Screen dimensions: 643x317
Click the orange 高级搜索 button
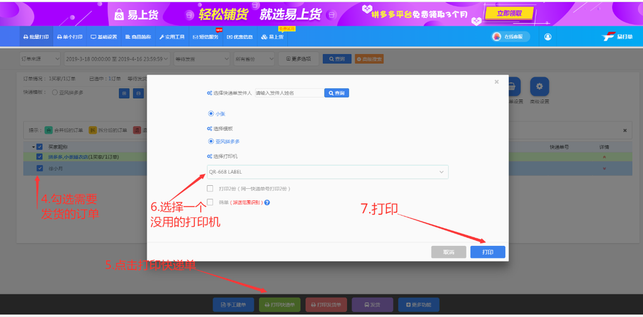pos(369,59)
